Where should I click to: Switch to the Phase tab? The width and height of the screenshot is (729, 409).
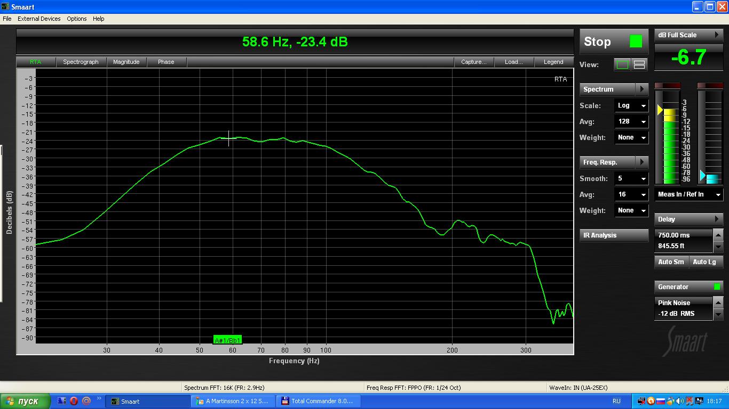coord(166,62)
